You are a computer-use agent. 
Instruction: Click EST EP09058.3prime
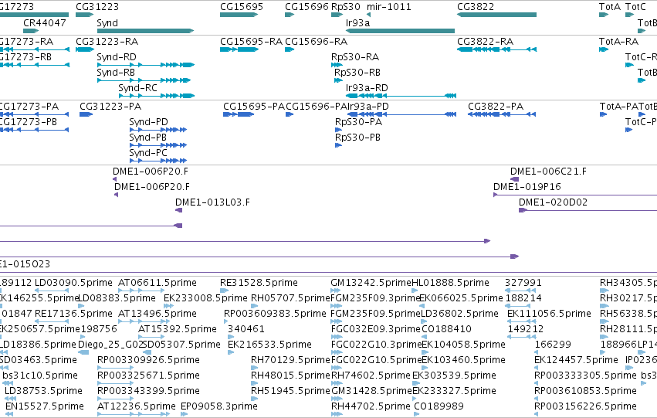pyautogui.click(x=184, y=414)
